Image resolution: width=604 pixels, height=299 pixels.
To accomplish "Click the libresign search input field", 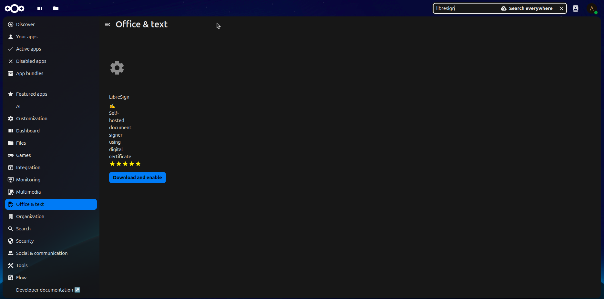I will click(465, 8).
